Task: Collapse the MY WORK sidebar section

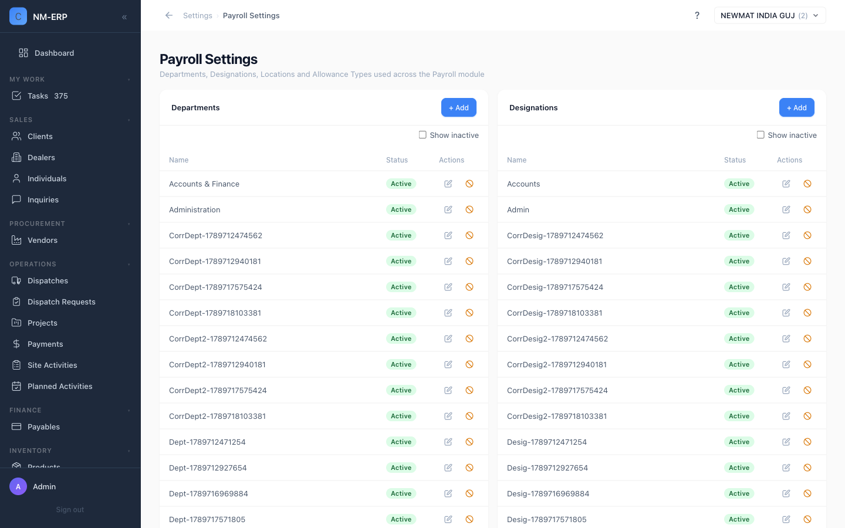Action: [x=129, y=79]
